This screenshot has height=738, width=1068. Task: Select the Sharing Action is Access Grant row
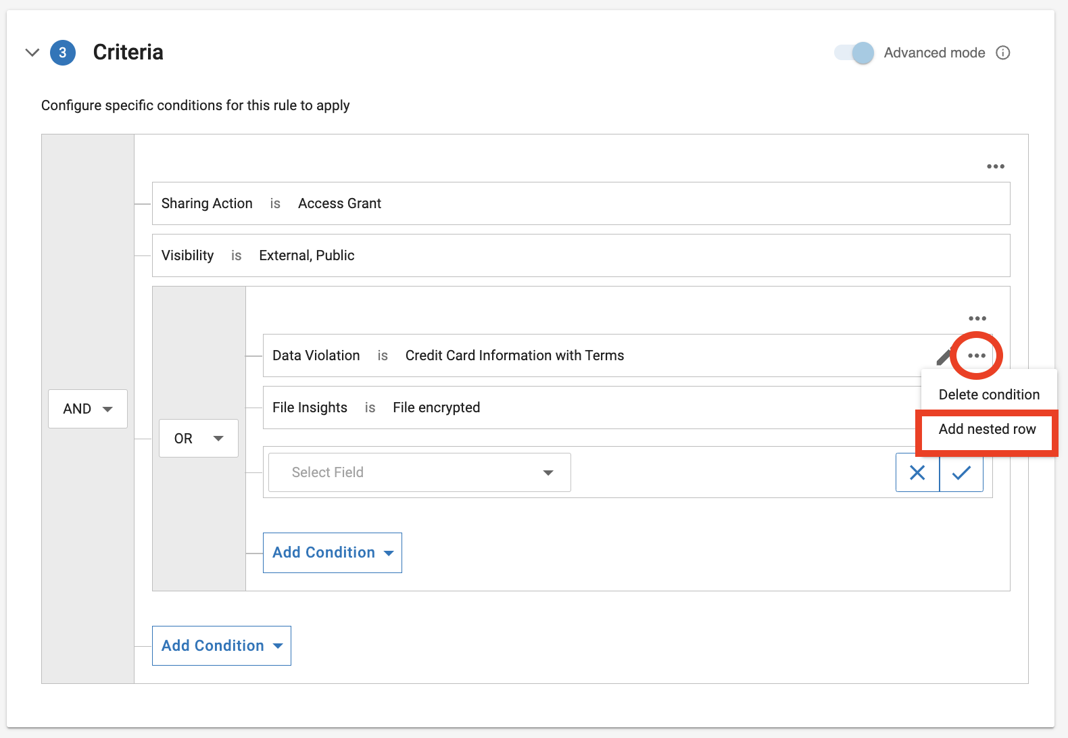pyautogui.click(x=580, y=203)
